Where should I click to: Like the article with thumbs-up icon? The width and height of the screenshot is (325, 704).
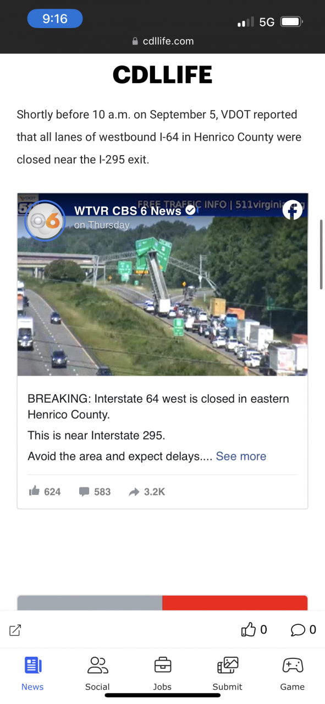pyautogui.click(x=249, y=630)
